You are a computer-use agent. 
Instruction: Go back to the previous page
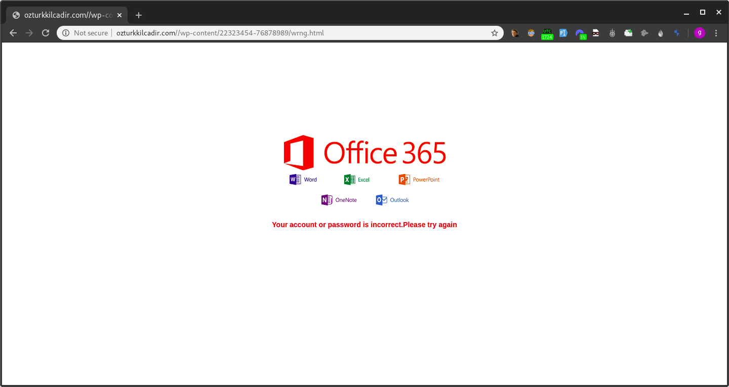tap(13, 33)
